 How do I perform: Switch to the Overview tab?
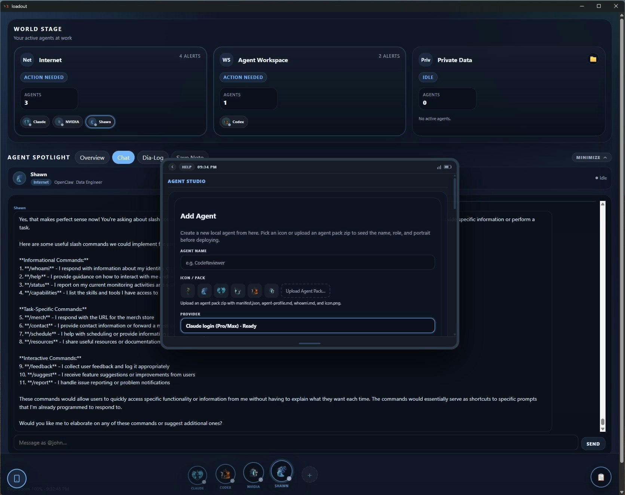tap(92, 158)
